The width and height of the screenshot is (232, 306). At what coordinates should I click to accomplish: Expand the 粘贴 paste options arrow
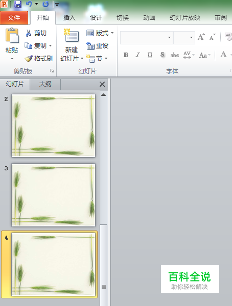pos(12,59)
